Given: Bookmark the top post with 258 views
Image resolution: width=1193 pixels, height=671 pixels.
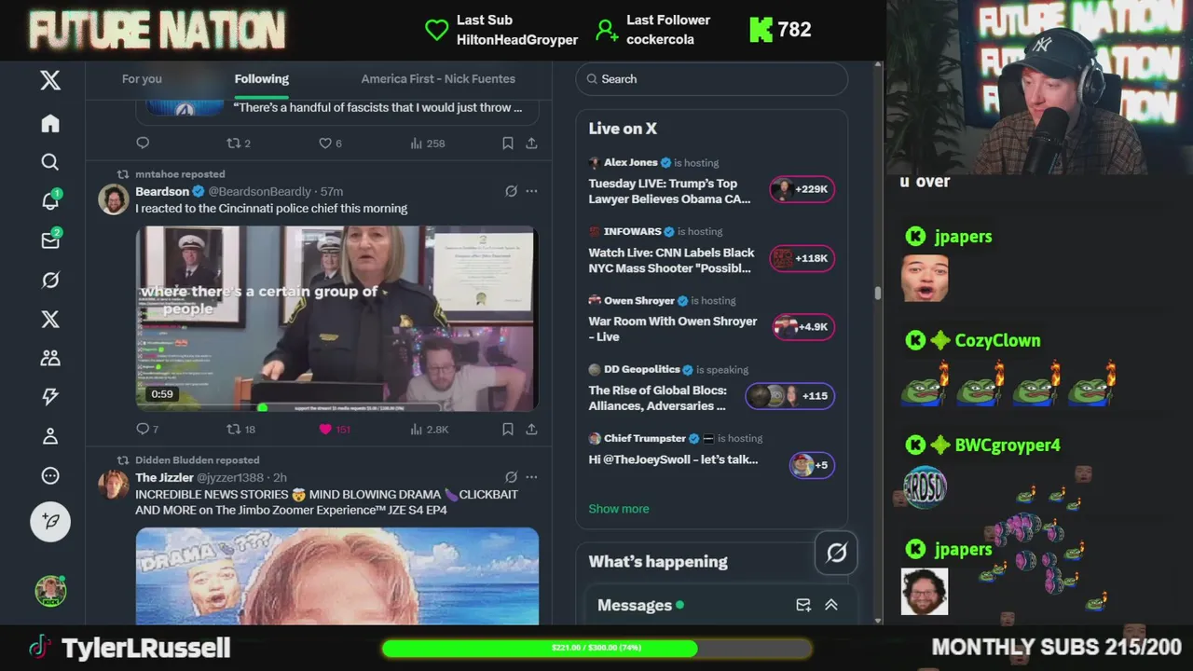Looking at the screenshot, I should tap(508, 143).
